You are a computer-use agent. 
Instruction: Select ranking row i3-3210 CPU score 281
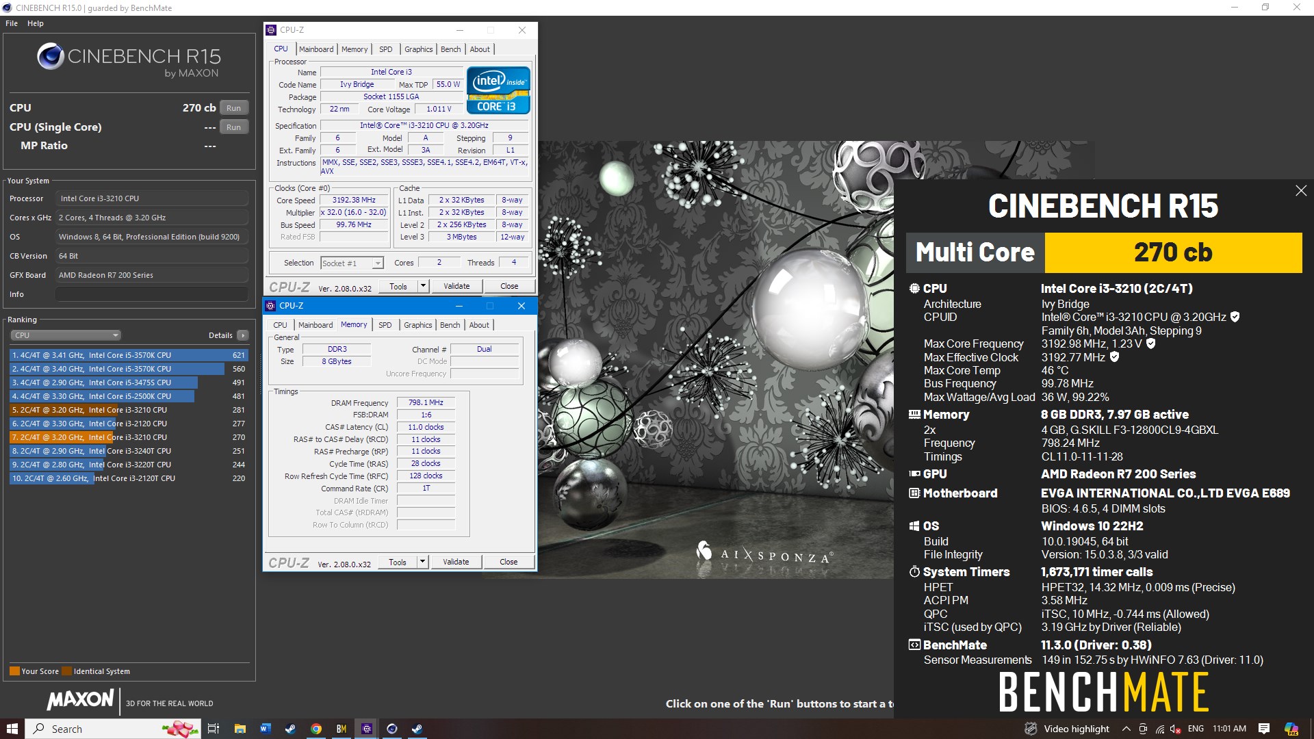pyautogui.click(x=129, y=410)
